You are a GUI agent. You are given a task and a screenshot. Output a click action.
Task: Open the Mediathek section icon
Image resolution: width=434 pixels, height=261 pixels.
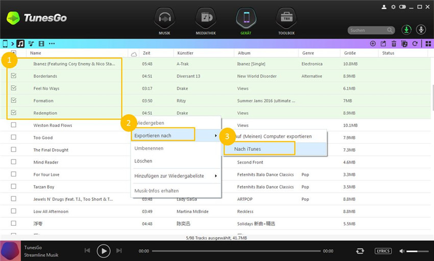(x=206, y=18)
